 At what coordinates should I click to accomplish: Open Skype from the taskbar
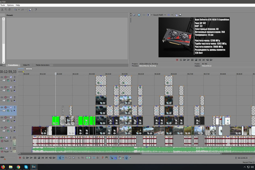pos(26,167)
